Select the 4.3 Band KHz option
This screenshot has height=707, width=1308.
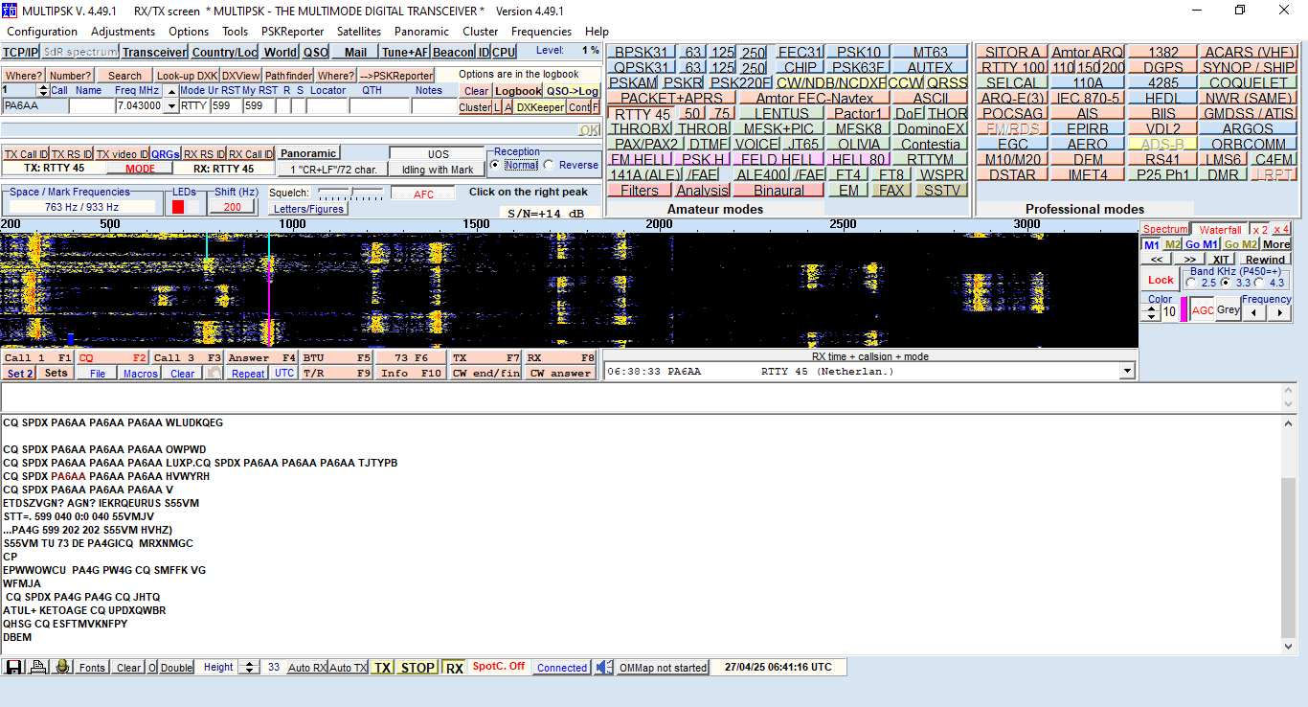pos(1258,283)
